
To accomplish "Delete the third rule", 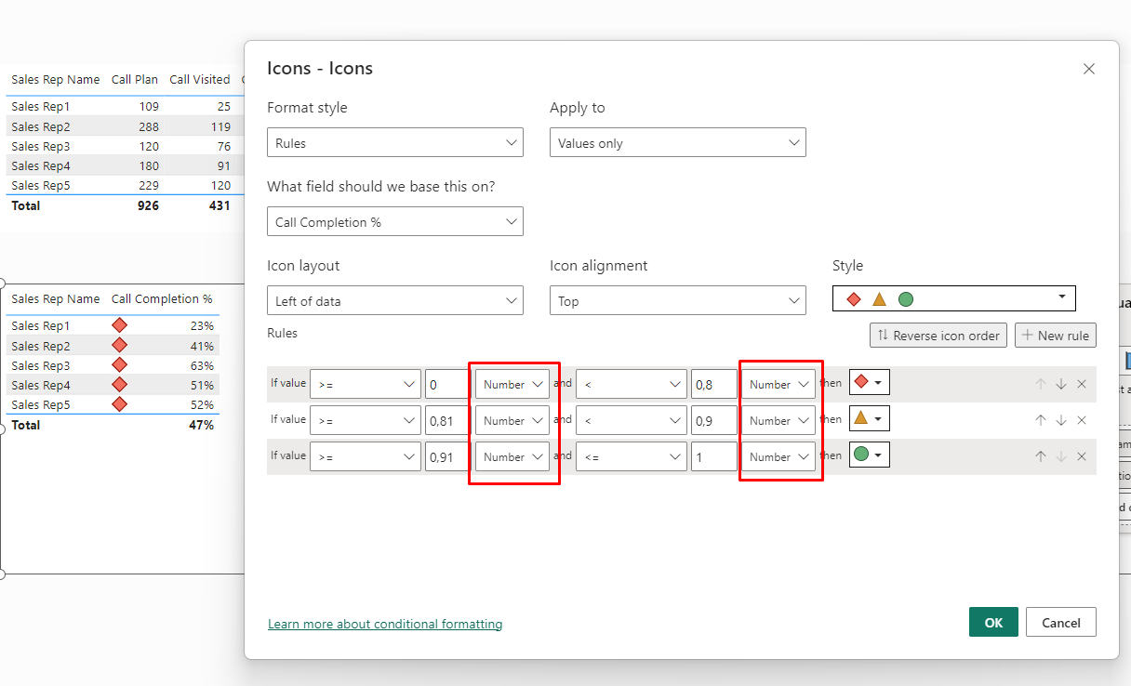I will (x=1082, y=456).
